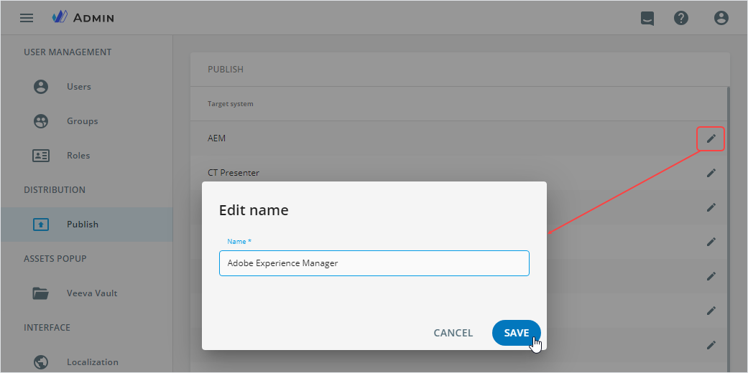Click the Localization globe icon
Screen dimensions: 748x373
(41, 362)
